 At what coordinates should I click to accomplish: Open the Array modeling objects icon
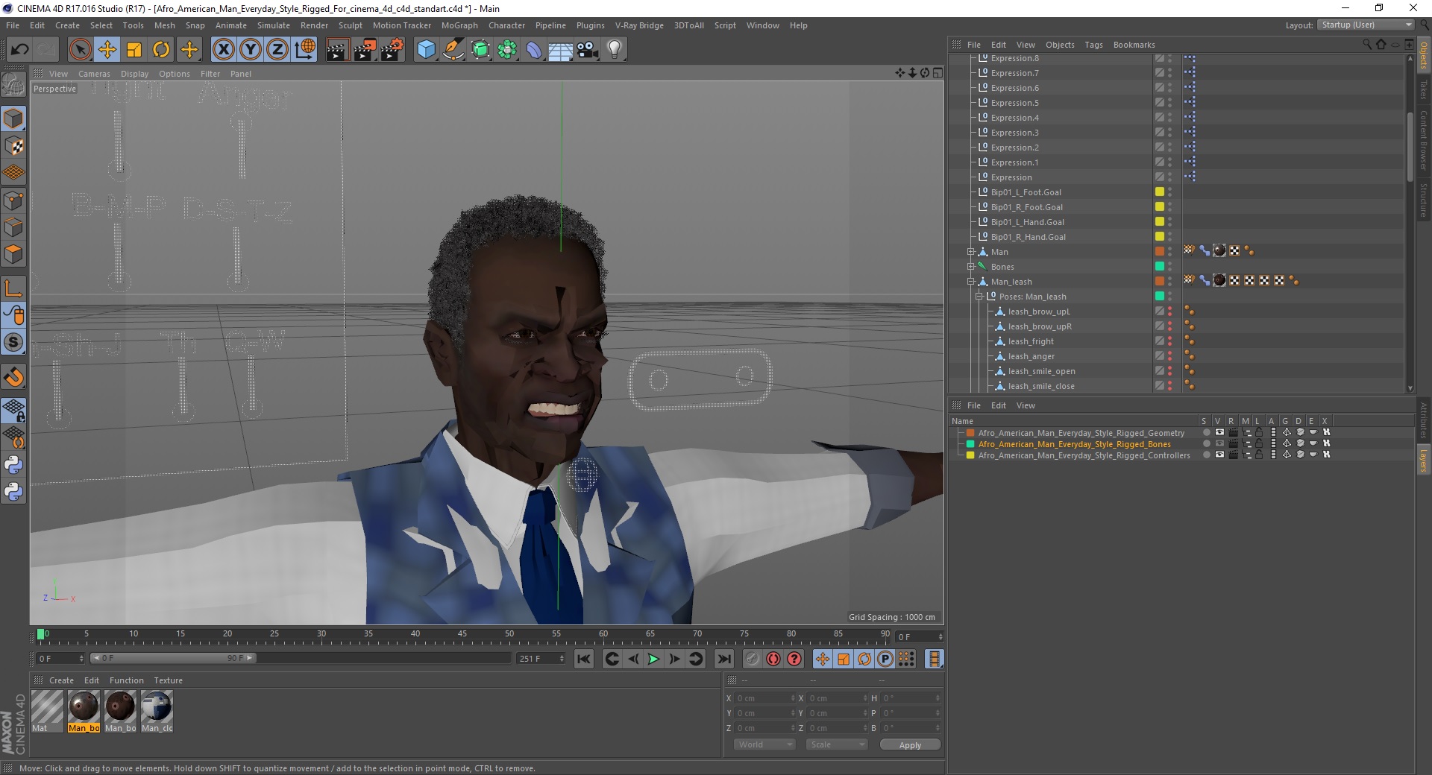click(x=507, y=50)
